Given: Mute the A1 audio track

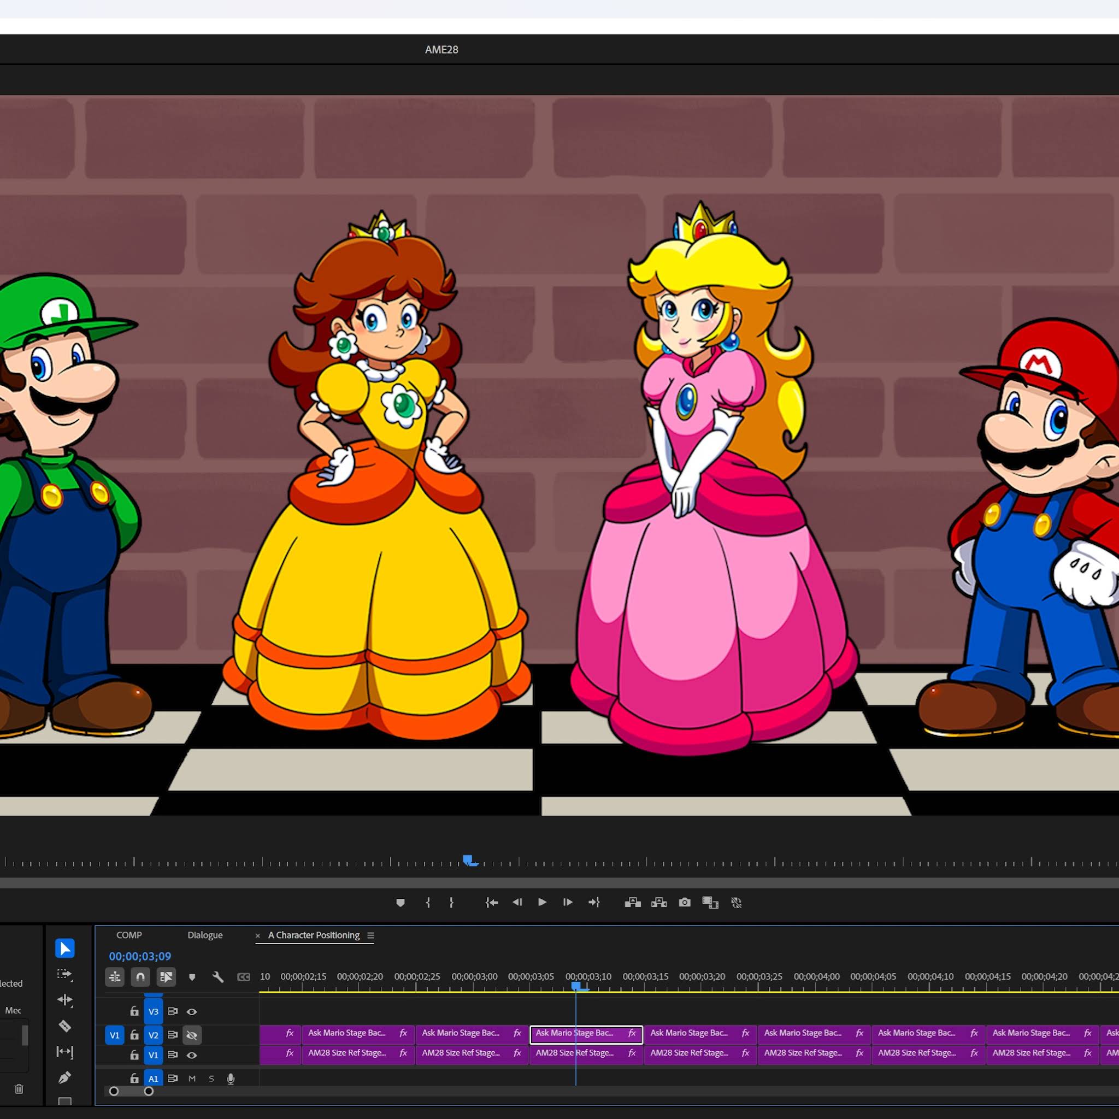Looking at the screenshot, I should coord(192,1079).
